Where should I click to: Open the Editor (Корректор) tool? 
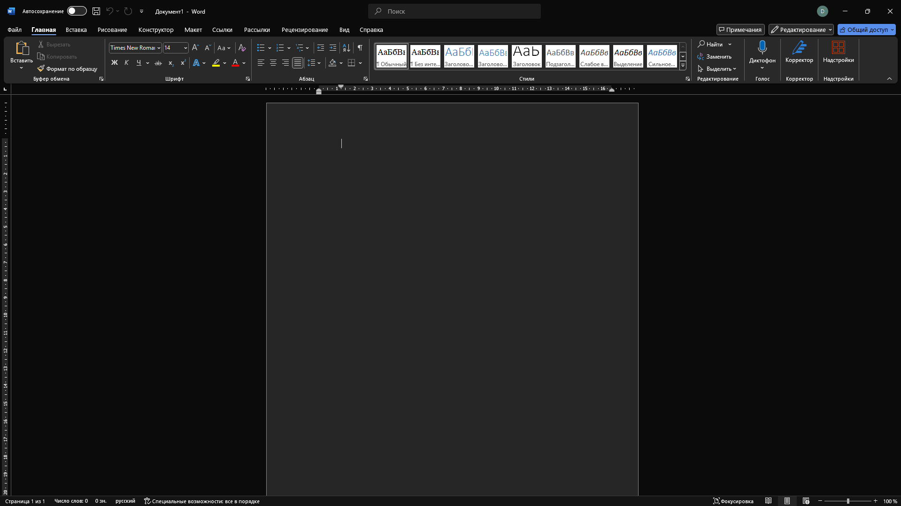799,52
